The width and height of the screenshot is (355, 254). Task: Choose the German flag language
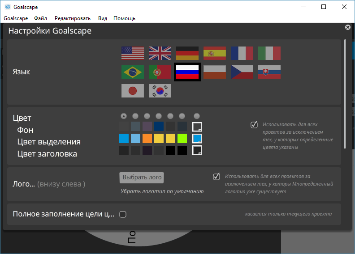click(187, 53)
